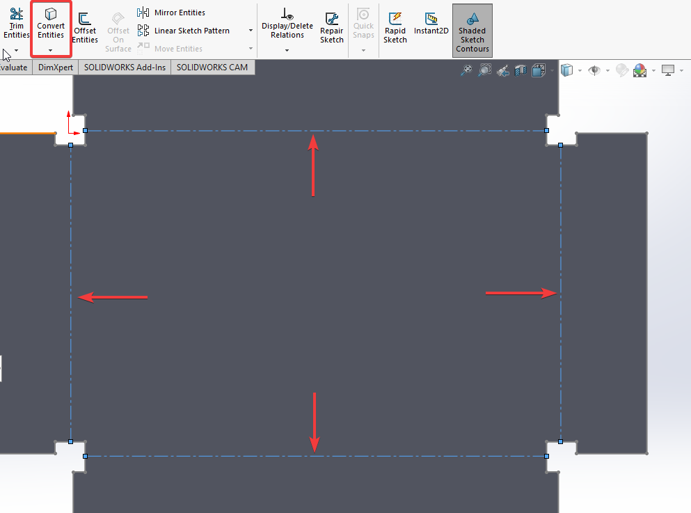Click the Section View icon
The image size is (691, 513).
(521, 70)
